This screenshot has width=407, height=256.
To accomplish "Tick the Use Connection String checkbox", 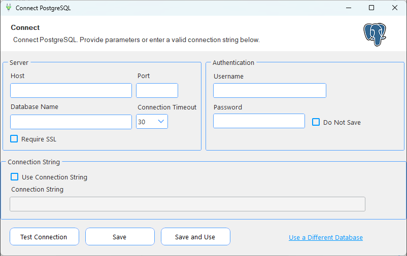I will click(15, 177).
